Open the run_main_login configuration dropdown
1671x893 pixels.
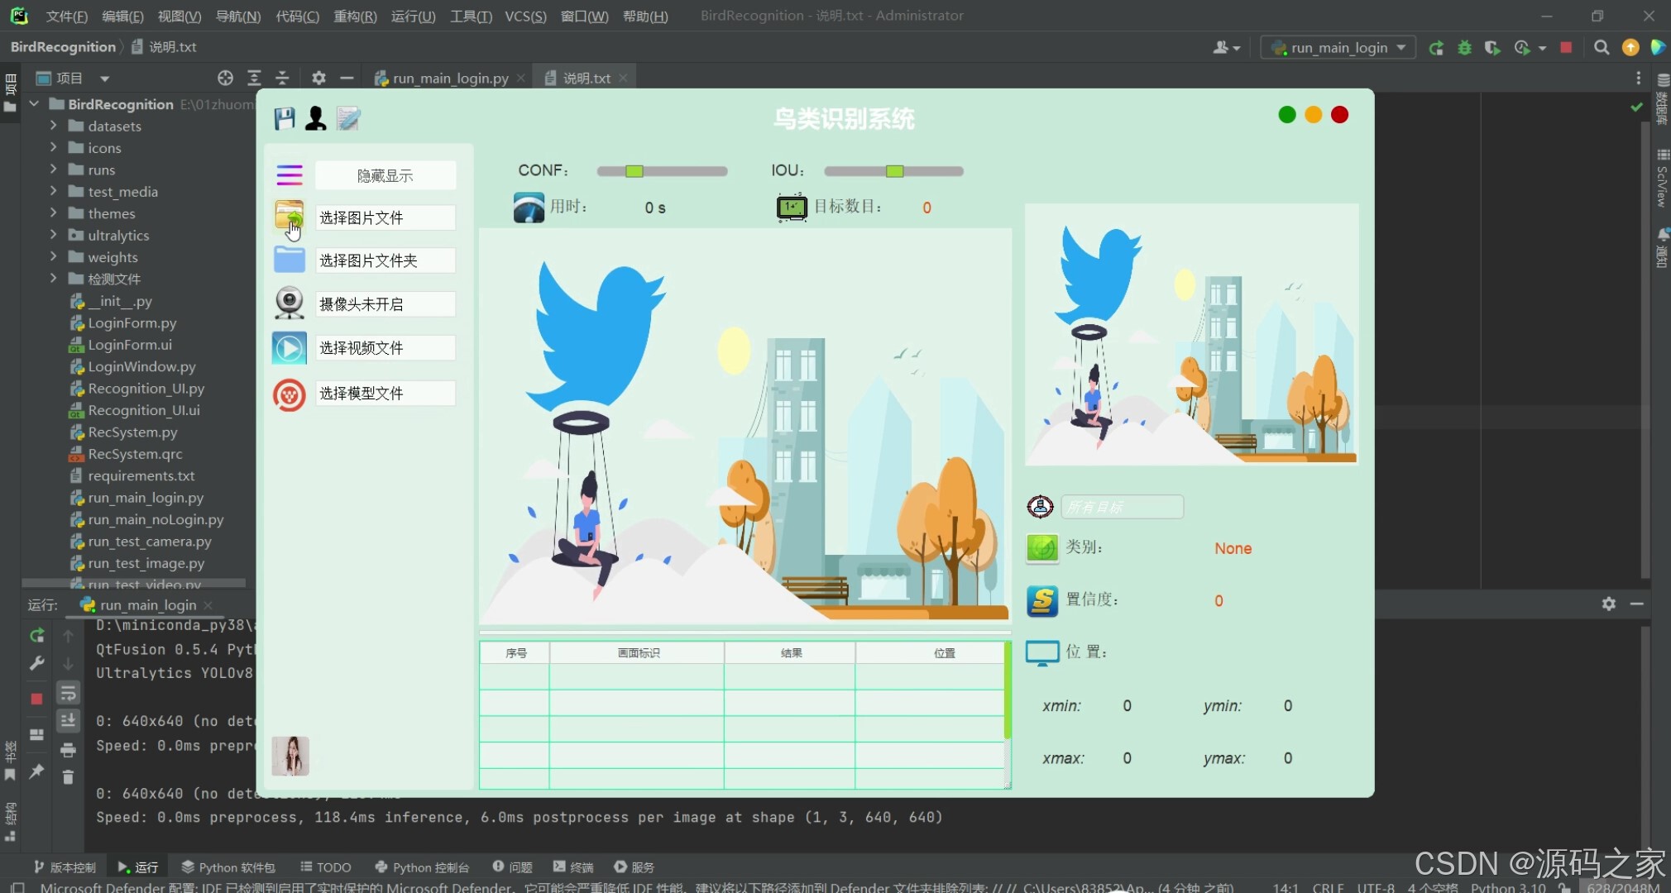click(x=1338, y=48)
